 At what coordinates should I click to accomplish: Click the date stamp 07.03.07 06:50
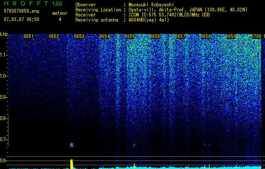click(x=21, y=19)
